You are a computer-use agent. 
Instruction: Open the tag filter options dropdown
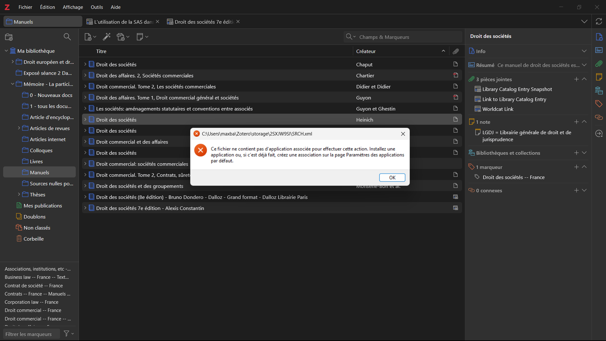click(68, 334)
